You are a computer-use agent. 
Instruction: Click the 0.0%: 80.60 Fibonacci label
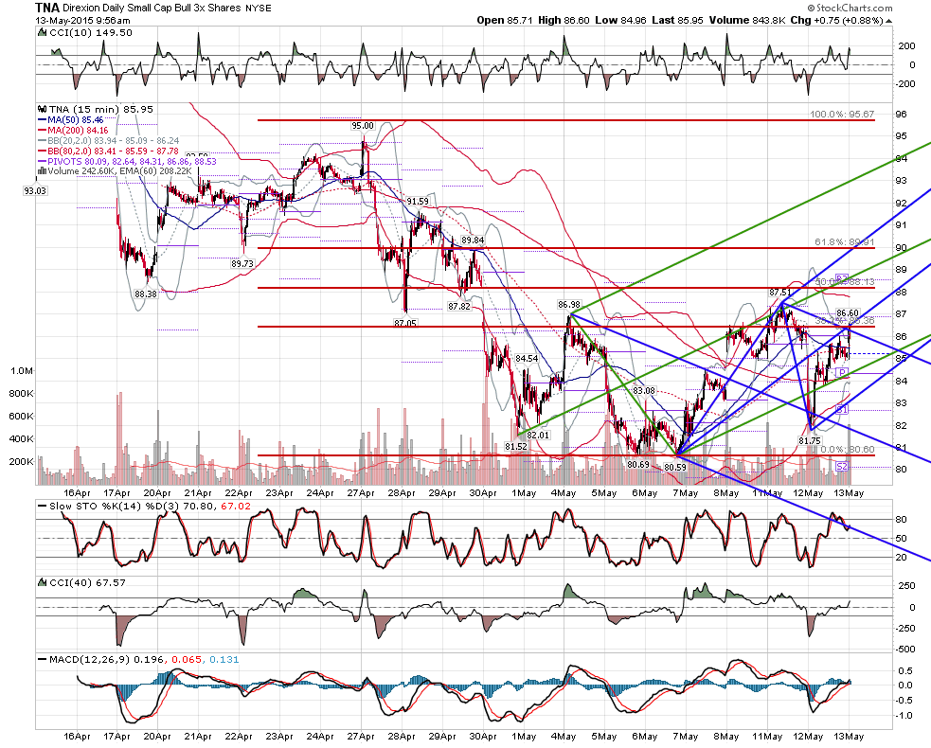[x=848, y=450]
